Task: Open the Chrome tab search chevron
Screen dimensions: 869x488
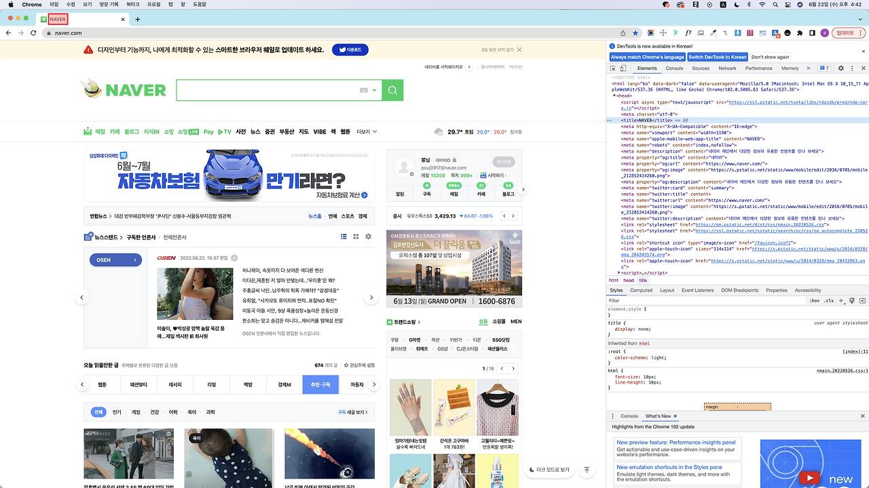Action: click(x=860, y=19)
